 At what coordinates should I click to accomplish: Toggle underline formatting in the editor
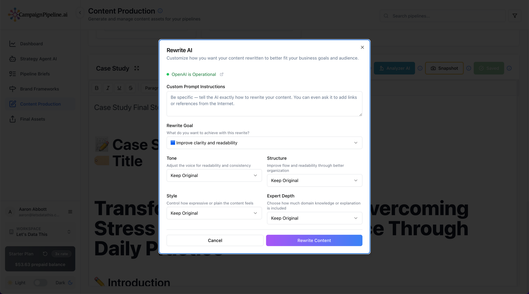click(119, 88)
